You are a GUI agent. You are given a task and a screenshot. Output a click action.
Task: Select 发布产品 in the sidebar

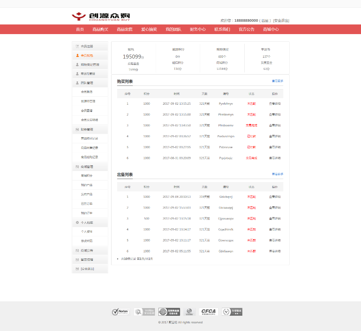coord(87,195)
